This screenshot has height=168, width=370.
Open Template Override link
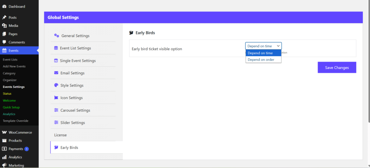pos(16,121)
